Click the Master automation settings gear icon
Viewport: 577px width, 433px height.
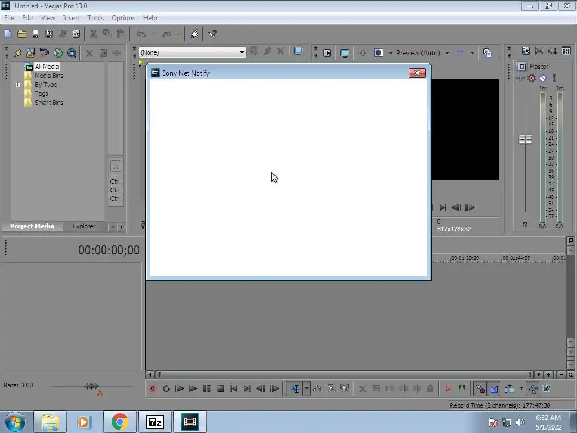tap(532, 78)
